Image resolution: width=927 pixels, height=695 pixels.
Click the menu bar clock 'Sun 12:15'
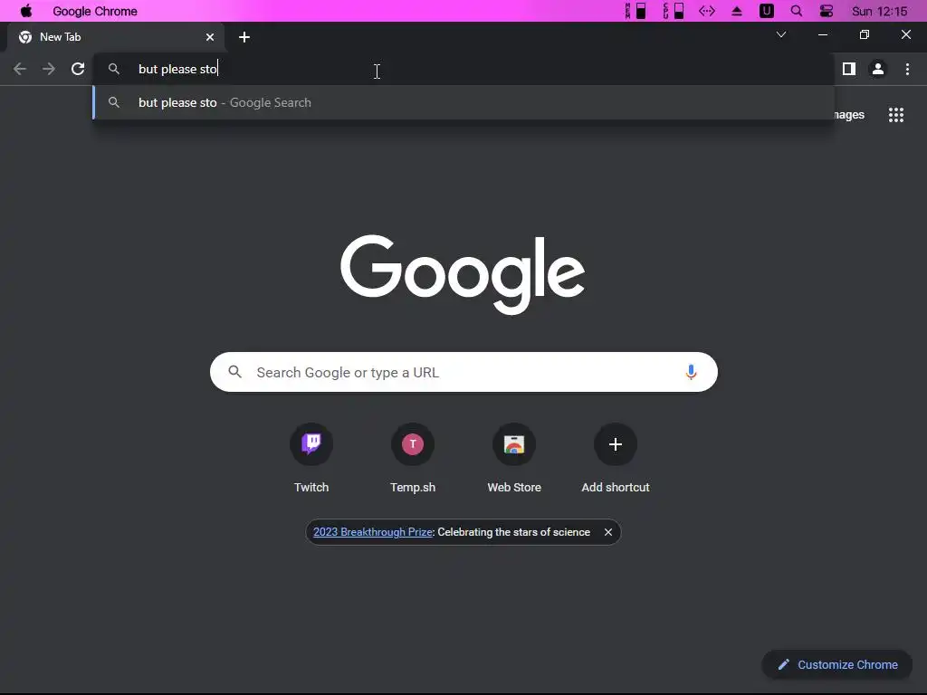coord(879,11)
